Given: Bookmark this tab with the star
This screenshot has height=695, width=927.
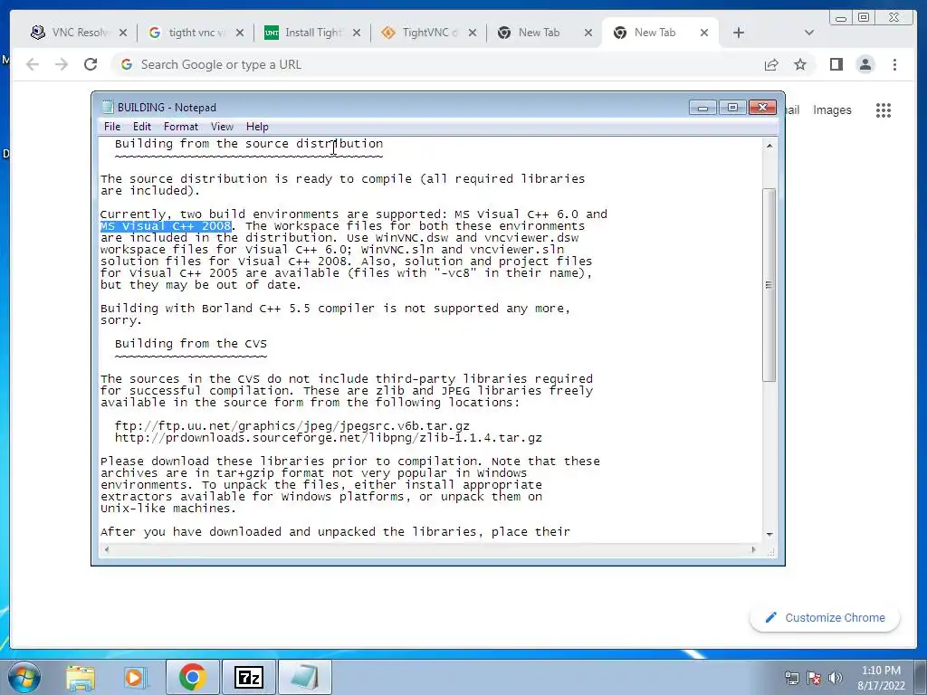Looking at the screenshot, I should [800, 64].
